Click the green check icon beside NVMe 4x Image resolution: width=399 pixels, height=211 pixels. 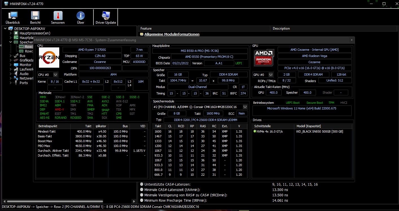click(255, 131)
